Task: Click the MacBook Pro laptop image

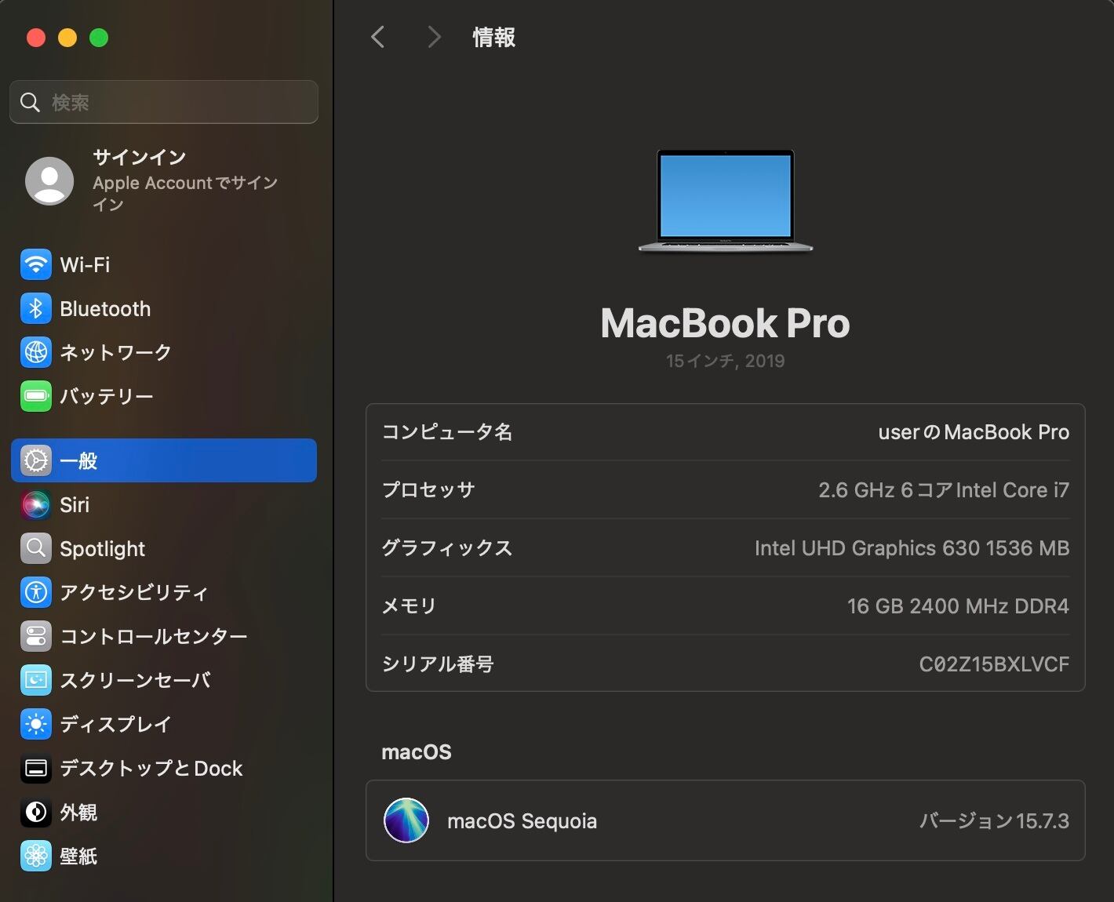Action: (726, 202)
